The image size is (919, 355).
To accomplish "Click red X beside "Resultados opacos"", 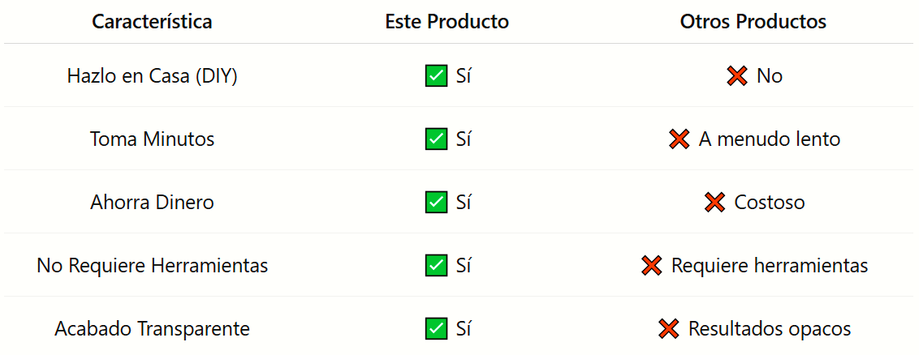I will pos(669,328).
